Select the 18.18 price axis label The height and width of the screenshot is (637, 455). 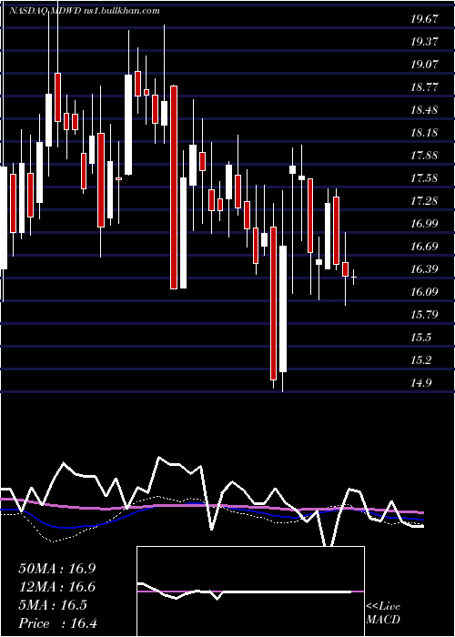coord(425,133)
